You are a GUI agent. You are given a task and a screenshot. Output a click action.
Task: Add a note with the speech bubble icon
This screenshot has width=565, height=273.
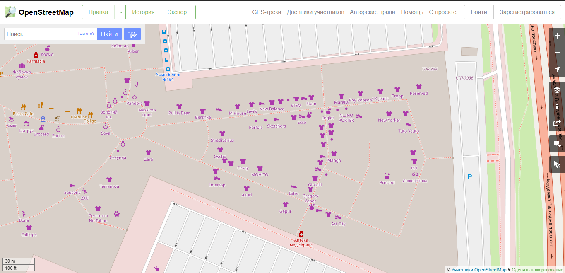tap(557, 144)
